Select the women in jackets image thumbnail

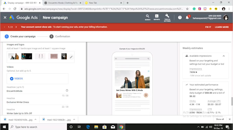click(13, 56)
